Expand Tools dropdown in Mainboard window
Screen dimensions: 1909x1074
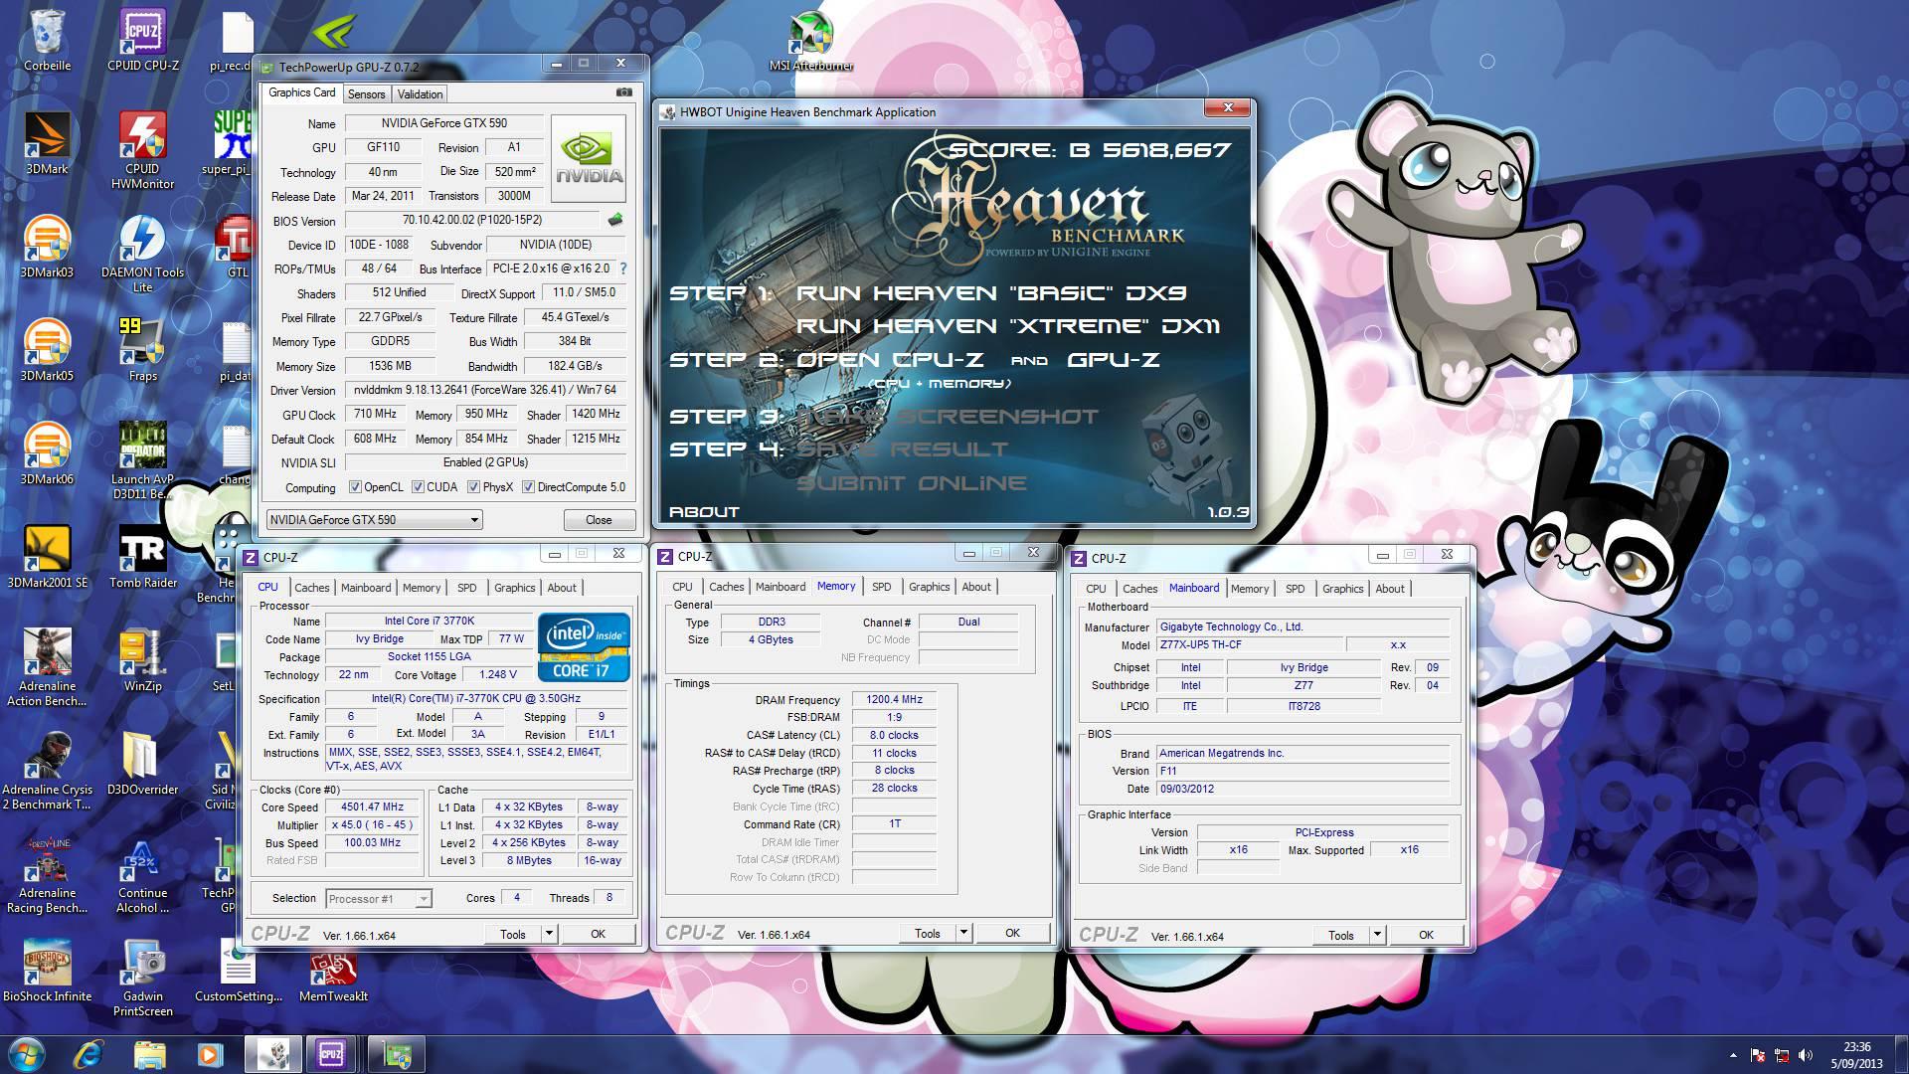coord(1377,935)
